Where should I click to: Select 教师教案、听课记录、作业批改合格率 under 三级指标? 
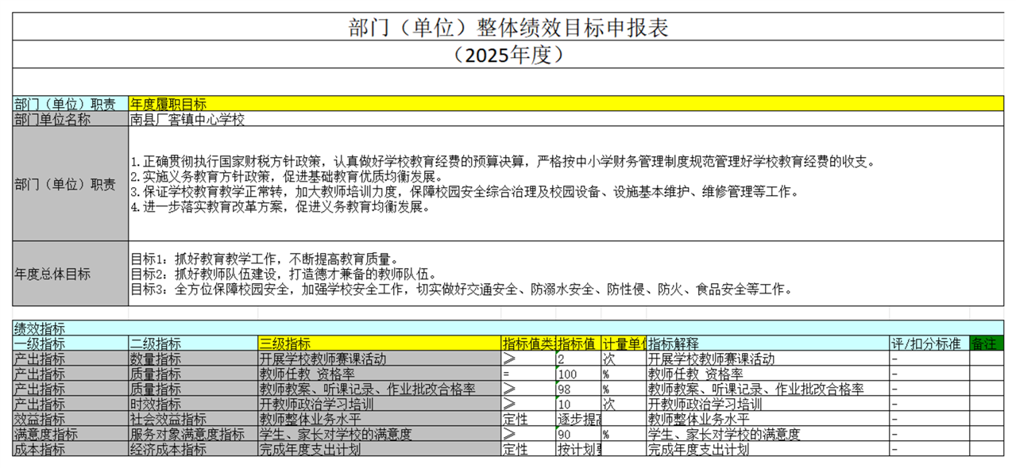coord(379,389)
